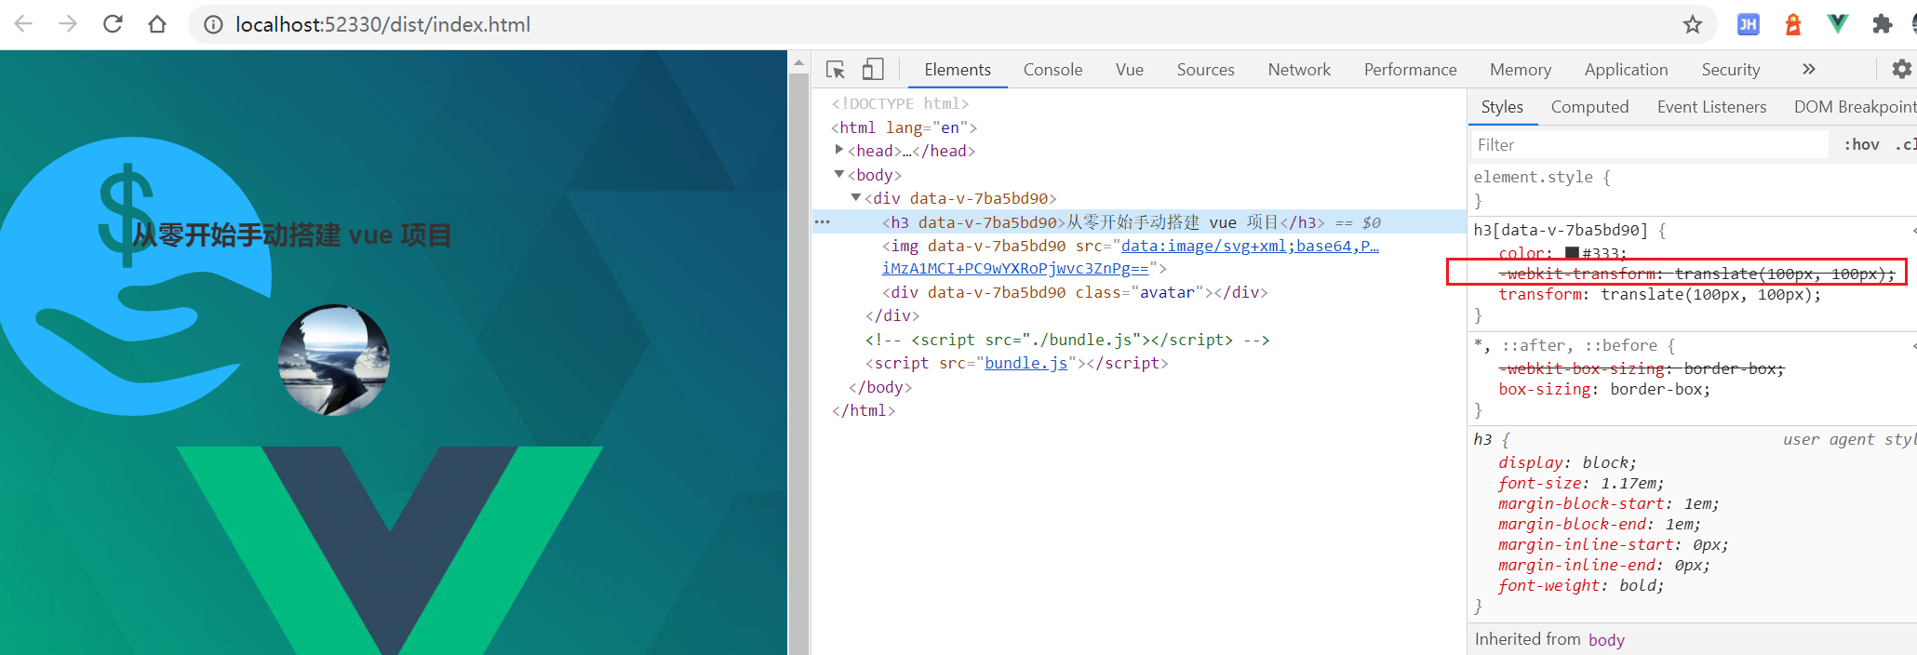Open the orange lock extension icon
This screenshot has width=1917, height=655.
(1792, 25)
